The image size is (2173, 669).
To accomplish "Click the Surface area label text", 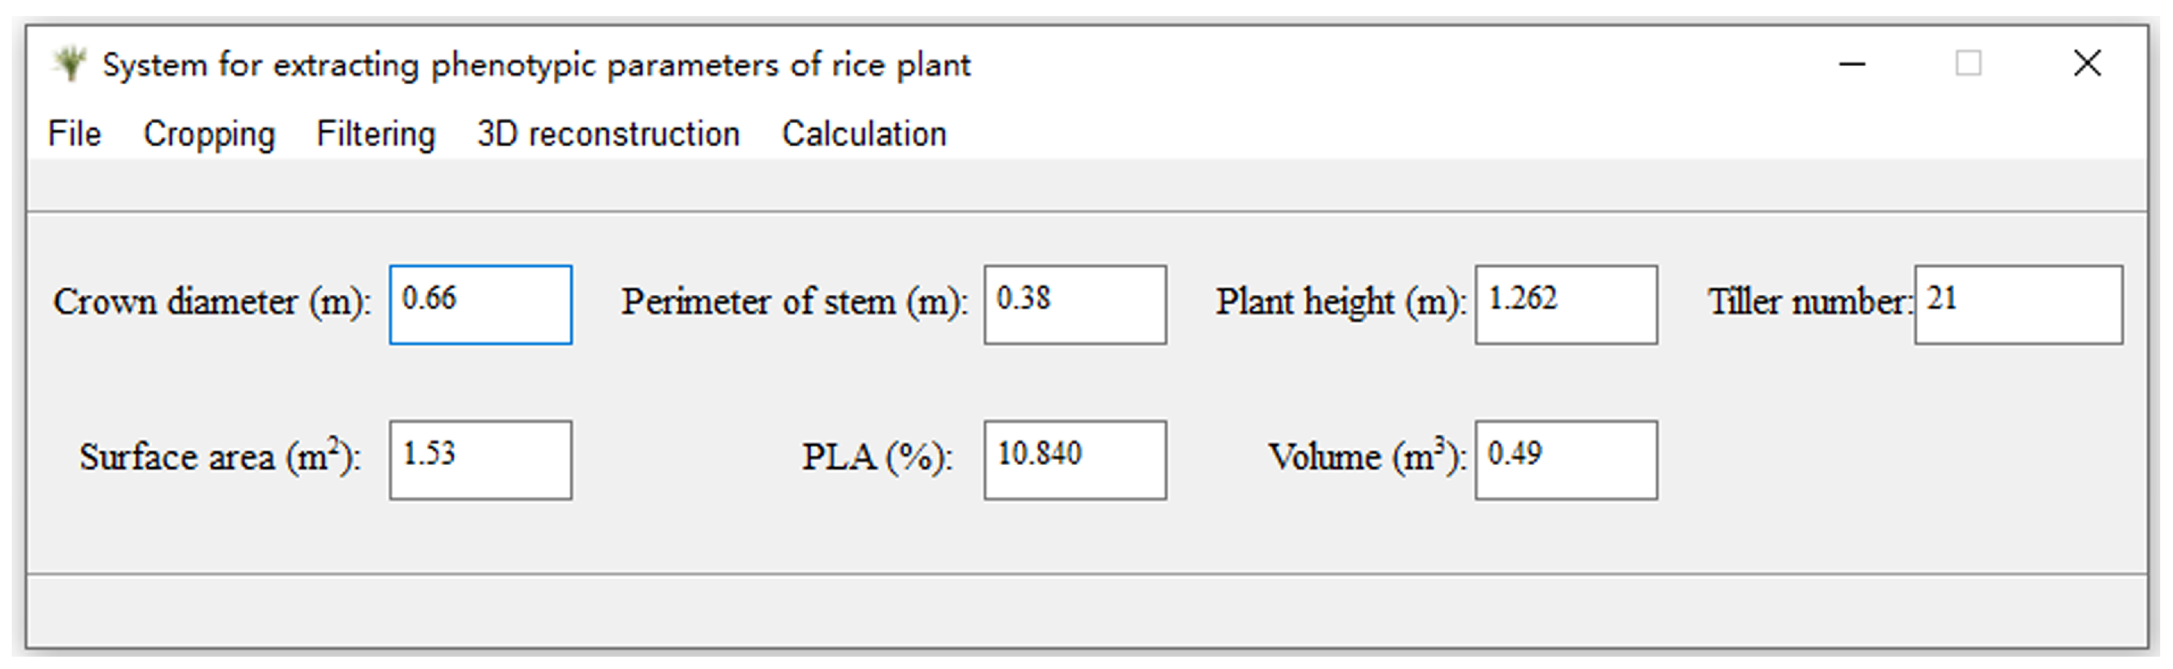I will pos(220,457).
